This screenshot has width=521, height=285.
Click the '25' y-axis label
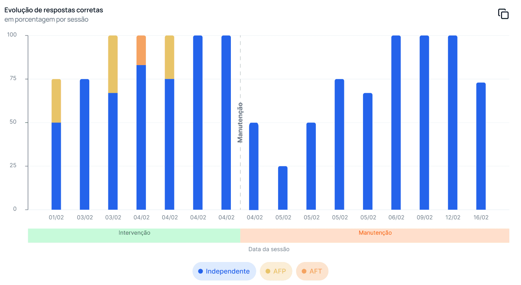click(14, 166)
